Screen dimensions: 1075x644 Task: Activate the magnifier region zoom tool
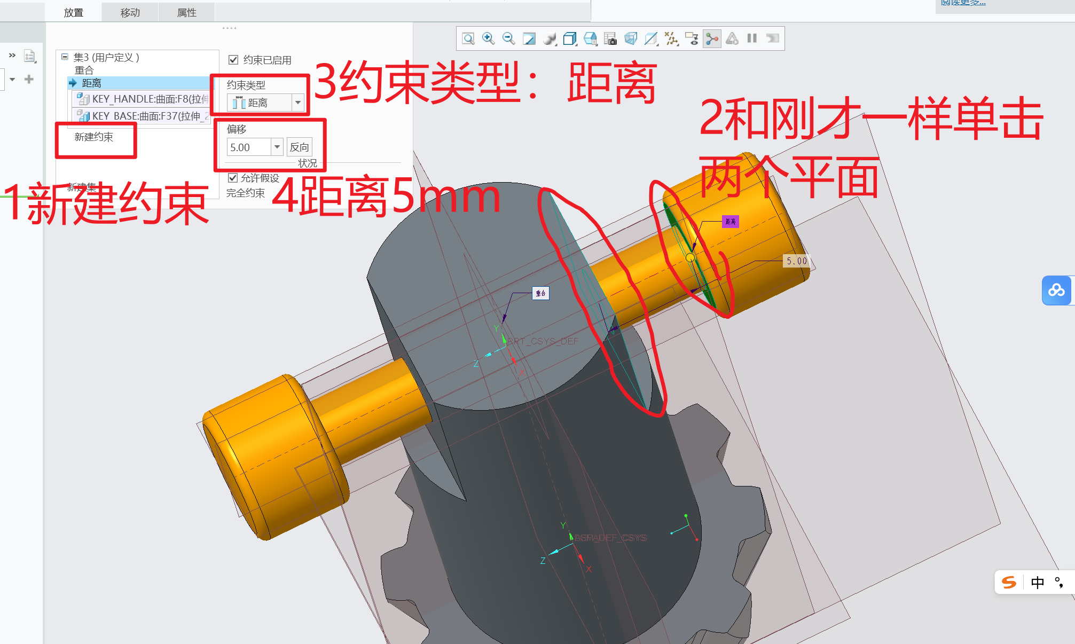tap(469, 38)
